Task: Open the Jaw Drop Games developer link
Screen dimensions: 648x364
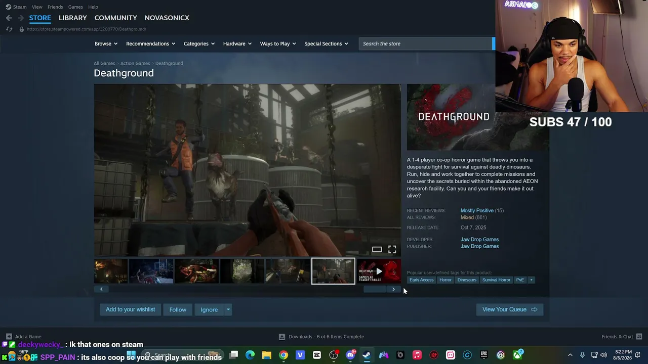Action: click(x=479, y=240)
